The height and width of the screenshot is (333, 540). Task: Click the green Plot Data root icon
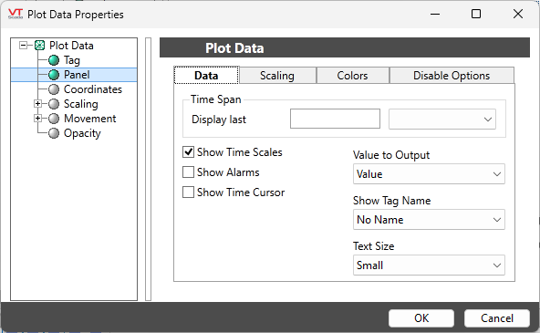coord(40,45)
